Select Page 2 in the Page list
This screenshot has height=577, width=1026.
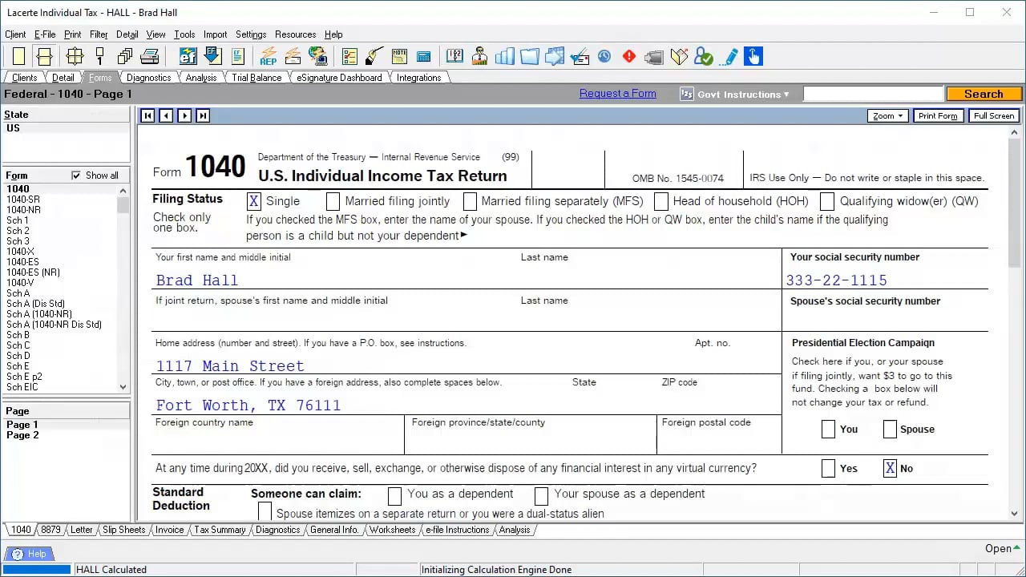point(22,435)
